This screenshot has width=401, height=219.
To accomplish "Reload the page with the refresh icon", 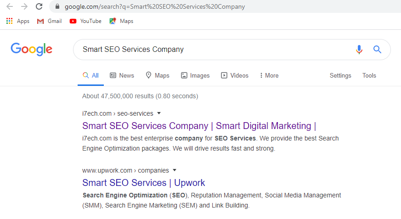I will tap(39, 6).
